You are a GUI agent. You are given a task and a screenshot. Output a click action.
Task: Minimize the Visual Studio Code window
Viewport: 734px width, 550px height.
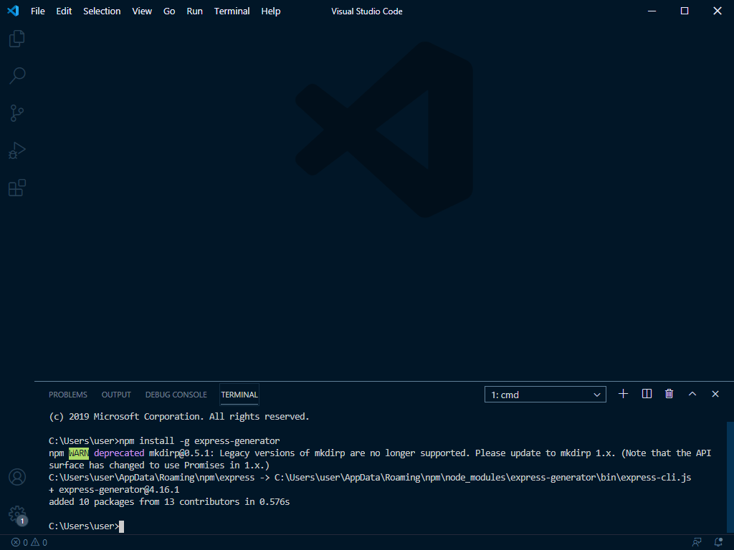pyautogui.click(x=652, y=11)
